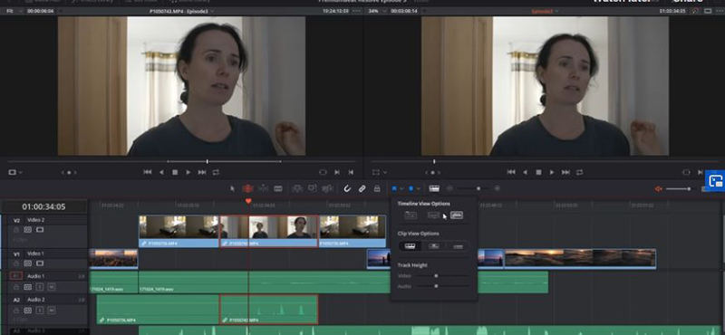Screen dimensions: 725x335
Task: Click Mark Out icon in source viewer
Action: [x=351, y=172]
